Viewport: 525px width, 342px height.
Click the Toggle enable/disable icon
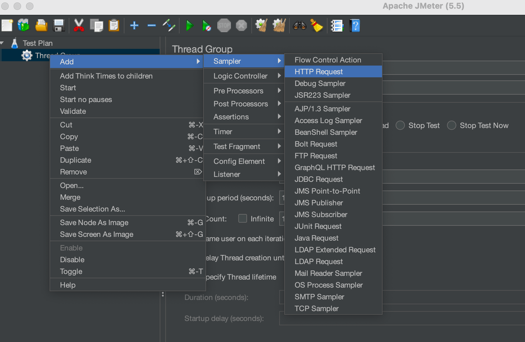(169, 25)
